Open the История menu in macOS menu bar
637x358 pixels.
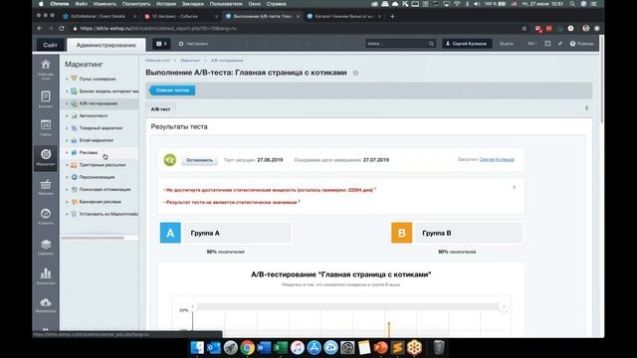point(166,4)
